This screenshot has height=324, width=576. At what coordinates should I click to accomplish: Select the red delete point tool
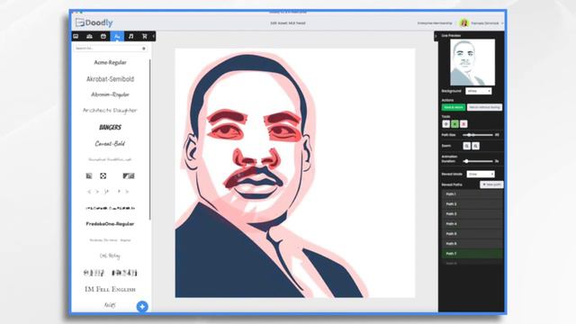click(463, 124)
